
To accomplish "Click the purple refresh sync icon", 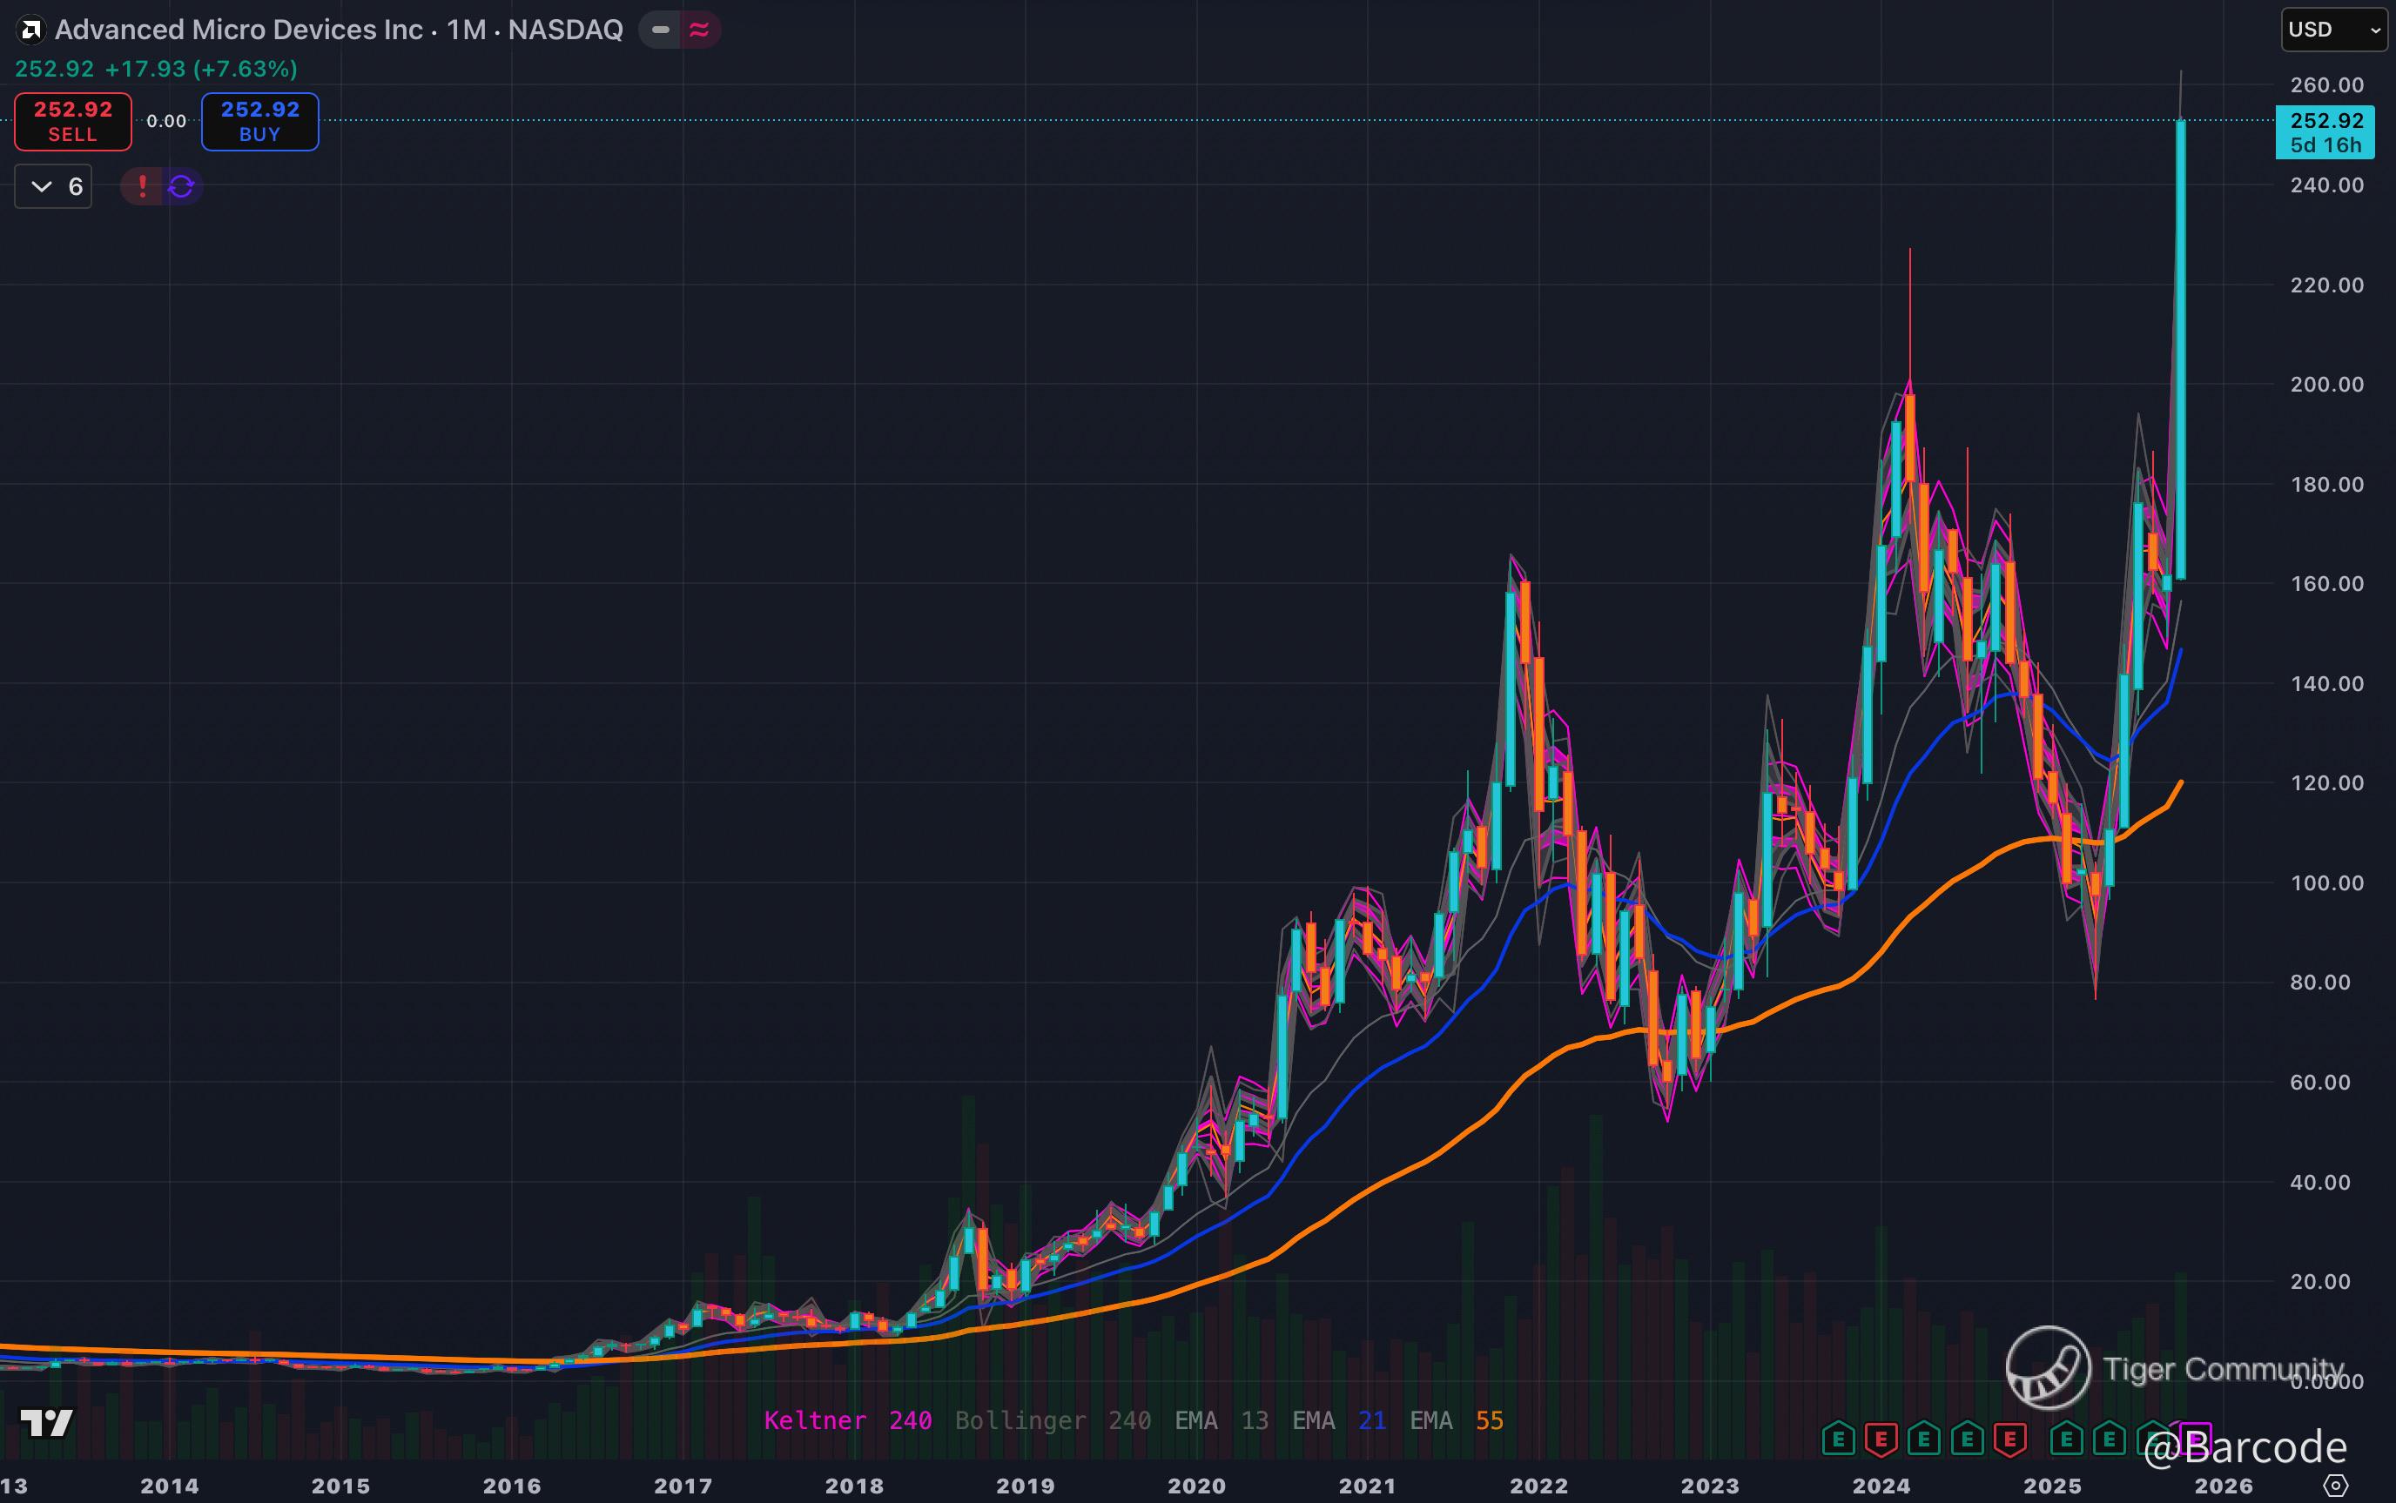I will pyautogui.click(x=181, y=186).
